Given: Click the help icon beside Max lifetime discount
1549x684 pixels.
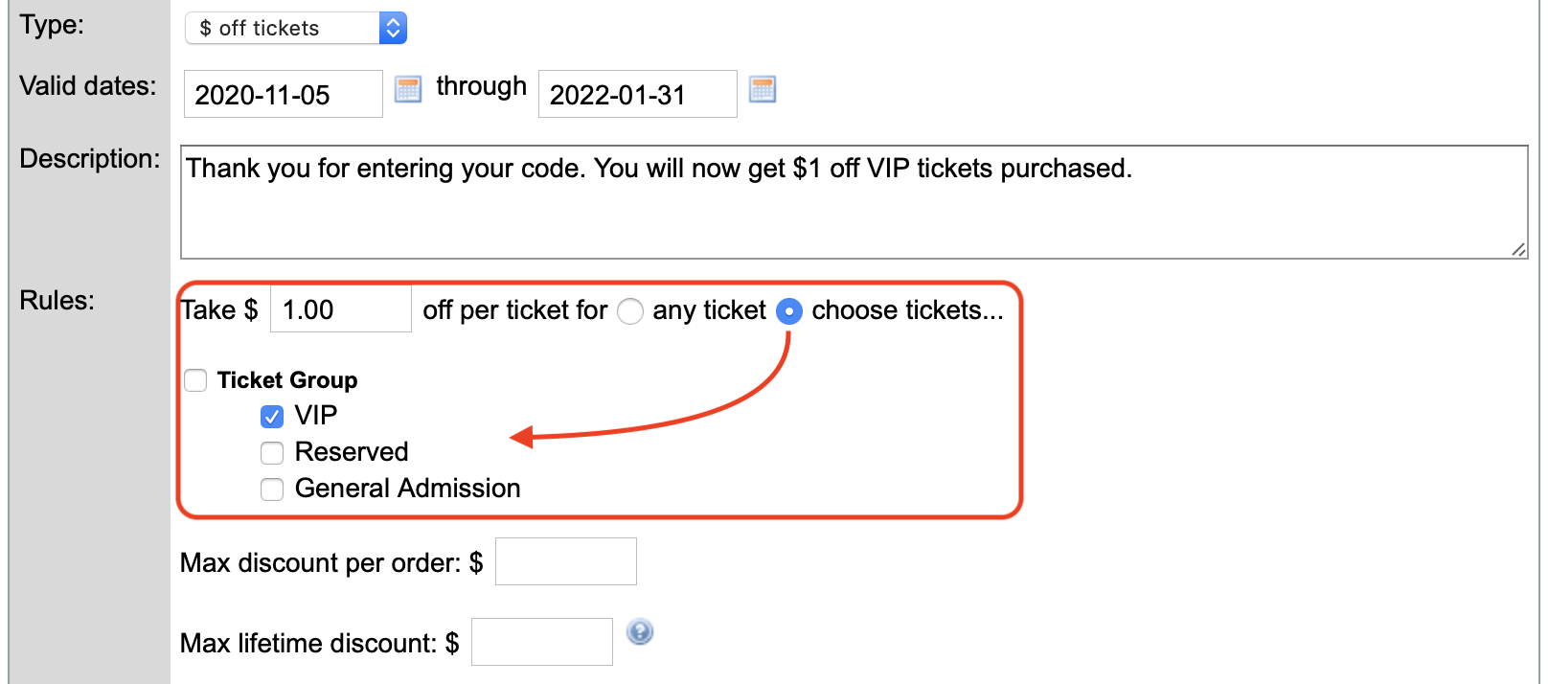Looking at the screenshot, I should 640,632.
